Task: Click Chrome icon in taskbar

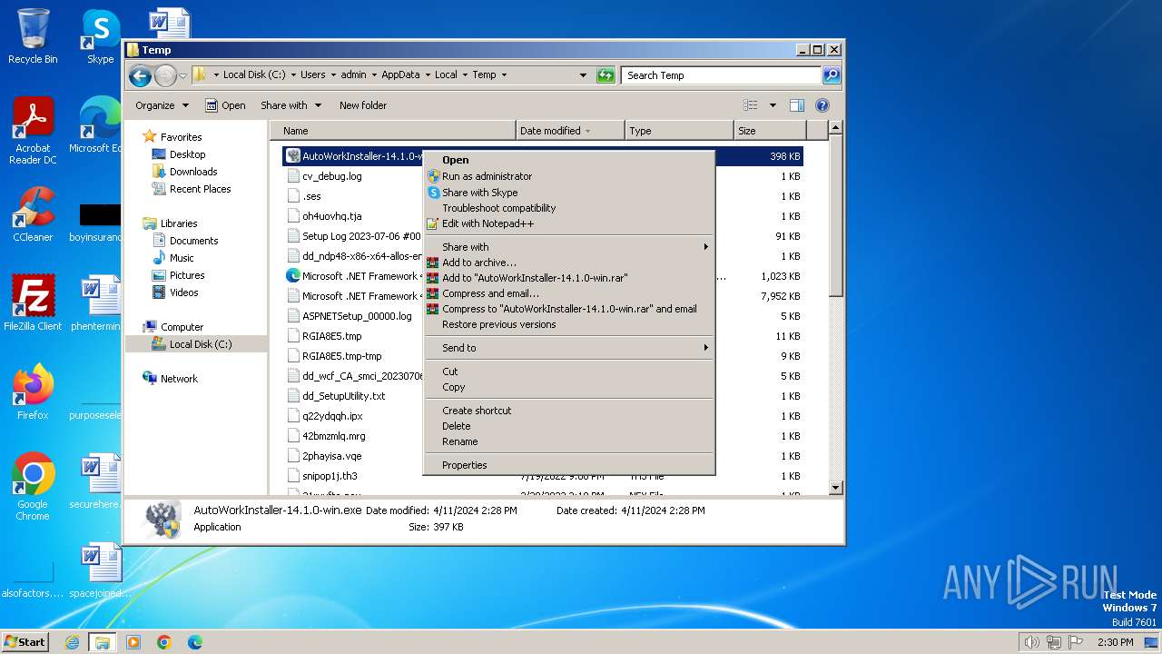Action: point(164,642)
